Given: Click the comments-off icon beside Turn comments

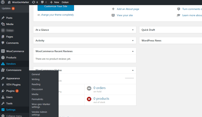Looking at the screenshot, I should 178,9.
